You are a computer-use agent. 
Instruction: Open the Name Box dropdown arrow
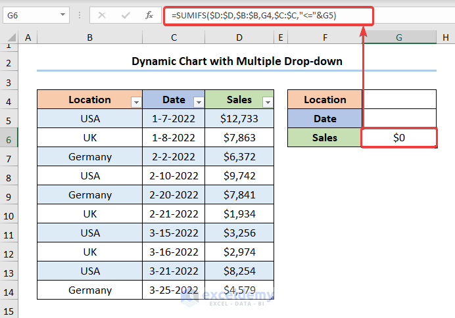point(62,15)
